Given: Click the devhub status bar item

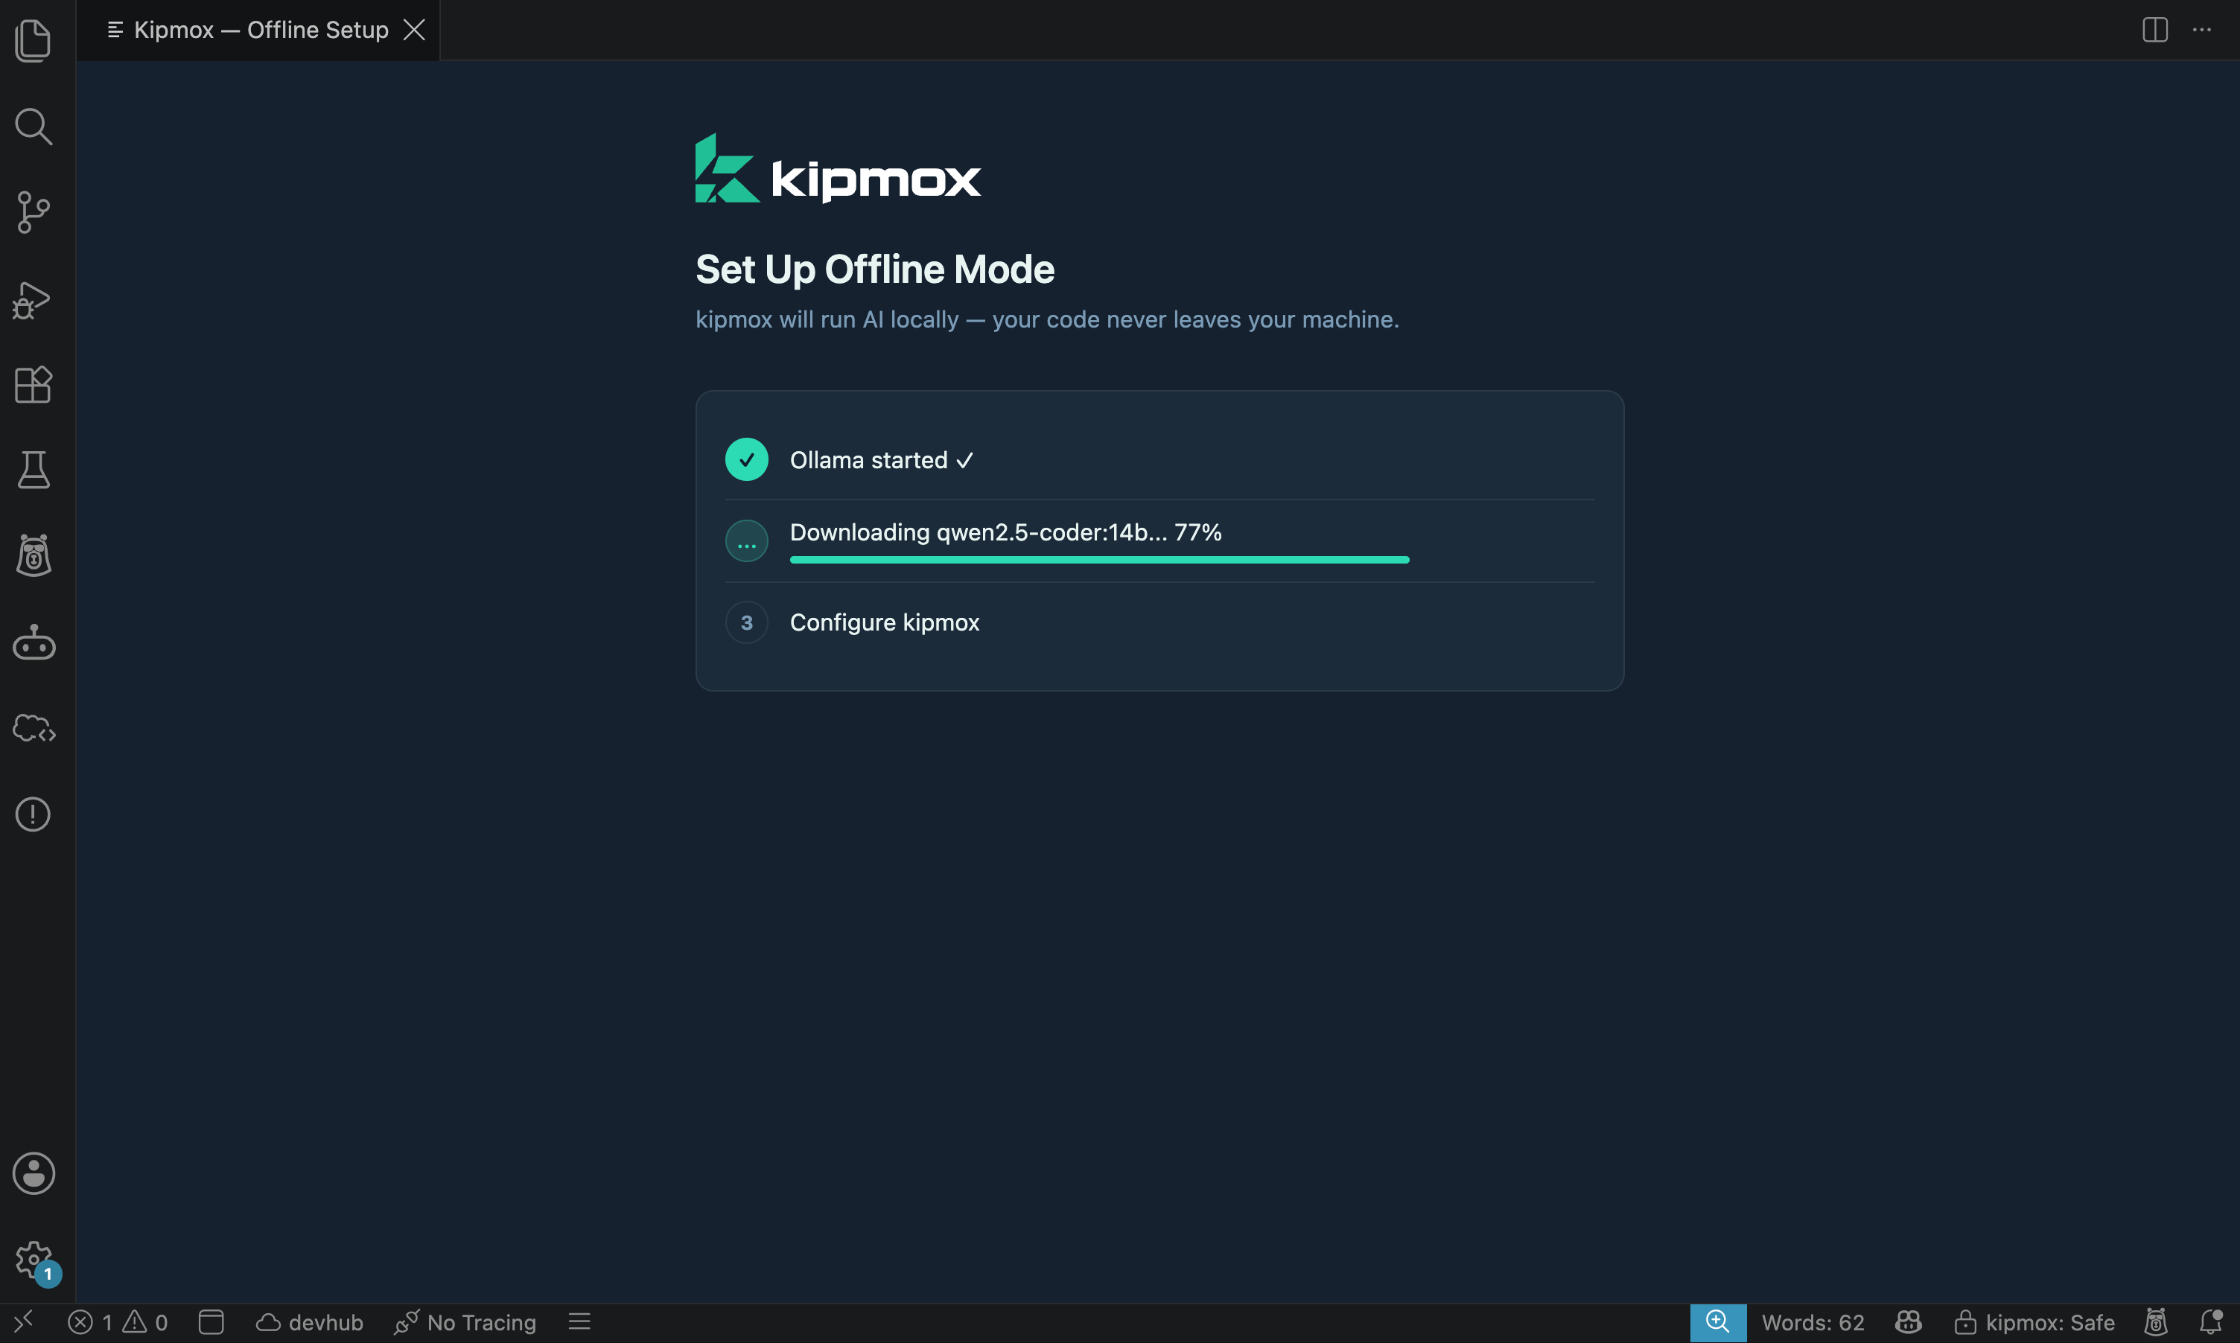Looking at the screenshot, I should coord(310,1322).
